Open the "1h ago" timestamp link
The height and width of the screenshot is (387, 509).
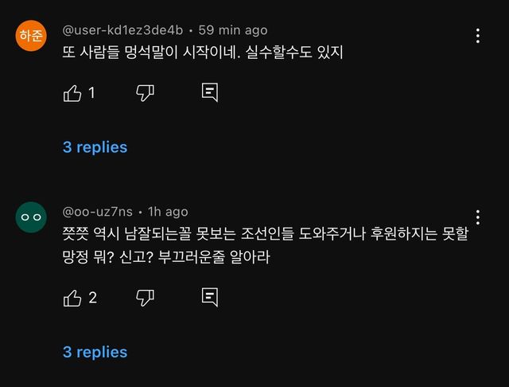coord(168,212)
